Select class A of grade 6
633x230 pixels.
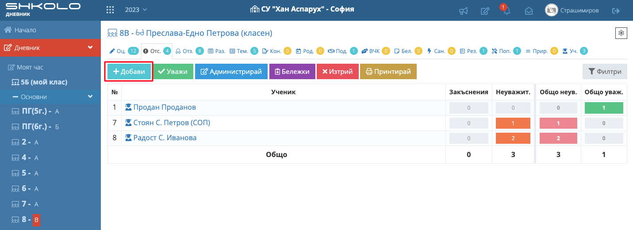(36, 189)
